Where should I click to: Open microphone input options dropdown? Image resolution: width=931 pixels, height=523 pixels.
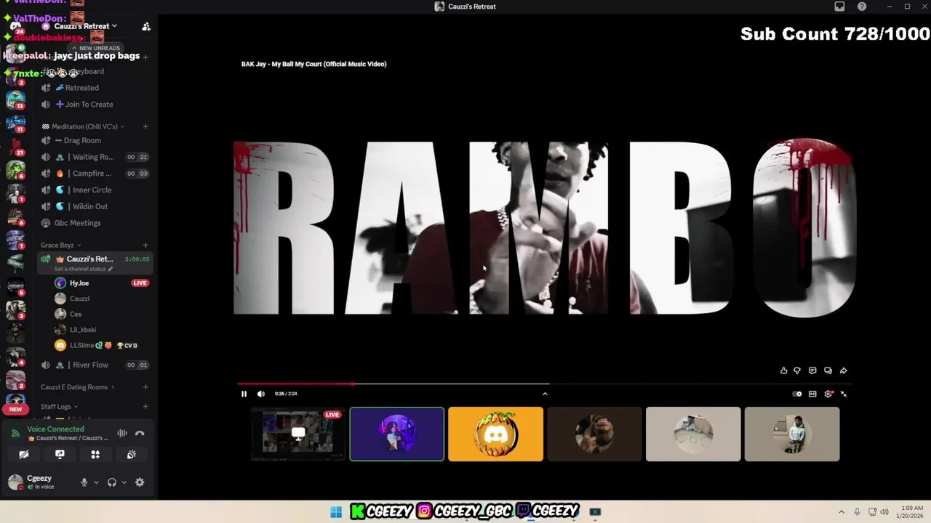(96, 482)
